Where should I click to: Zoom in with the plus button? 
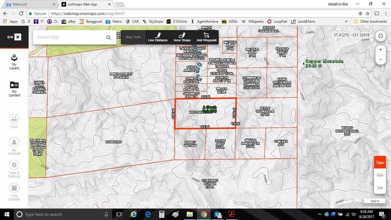(x=381, y=49)
